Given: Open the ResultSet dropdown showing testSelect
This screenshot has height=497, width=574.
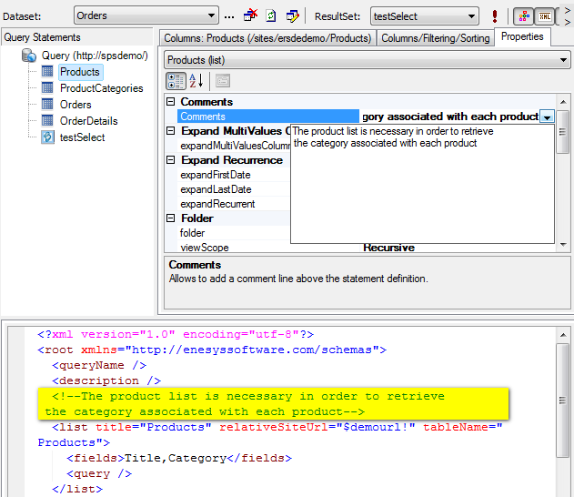Looking at the screenshot, I should (x=471, y=16).
